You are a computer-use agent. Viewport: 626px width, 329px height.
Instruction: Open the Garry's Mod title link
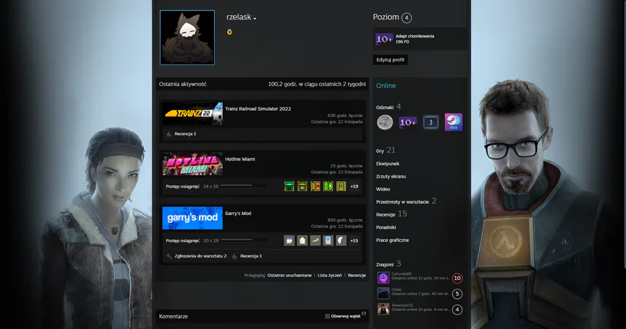(x=238, y=214)
